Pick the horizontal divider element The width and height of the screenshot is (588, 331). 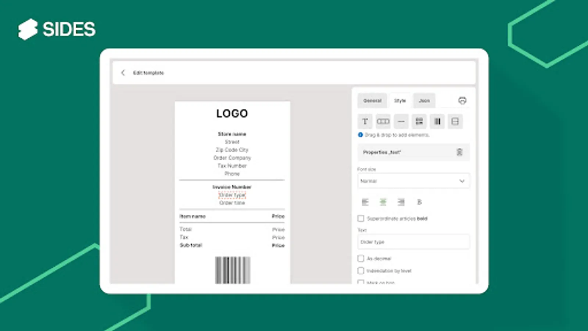(x=401, y=121)
